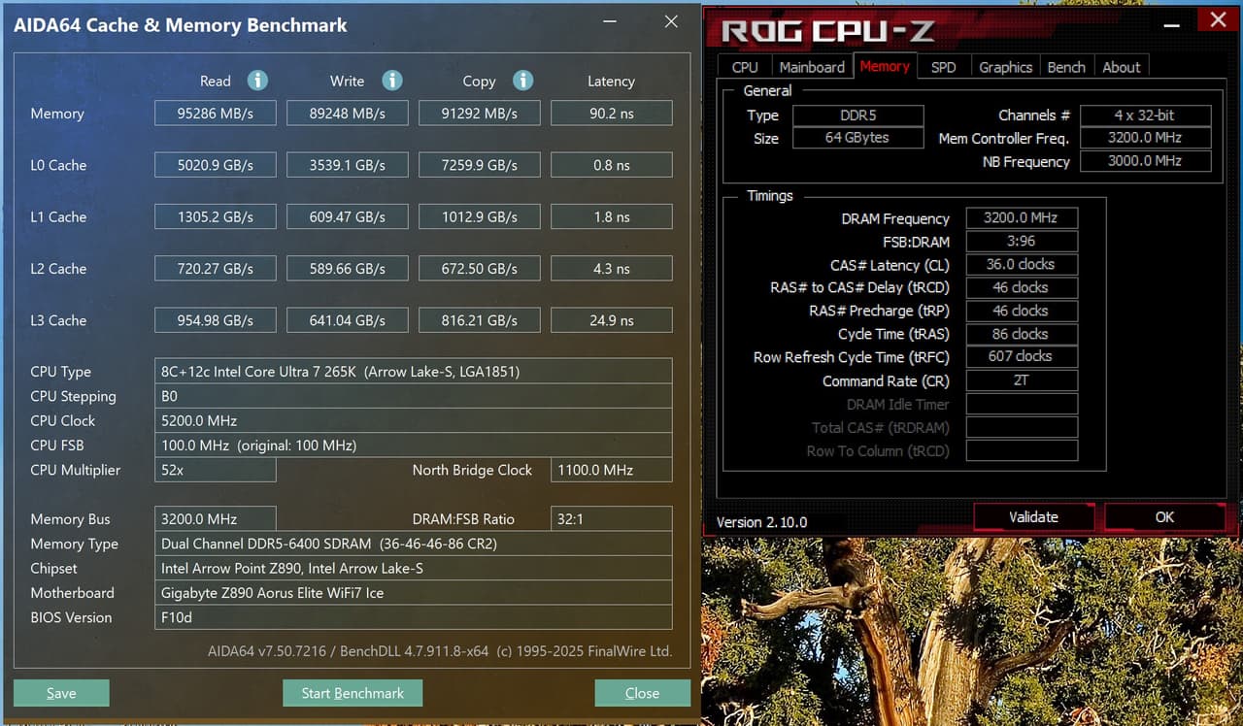The width and height of the screenshot is (1243, 726).
Task: Click the Memory Type field showing DDR5-6400 SDRAM
Action: (414, 544)
